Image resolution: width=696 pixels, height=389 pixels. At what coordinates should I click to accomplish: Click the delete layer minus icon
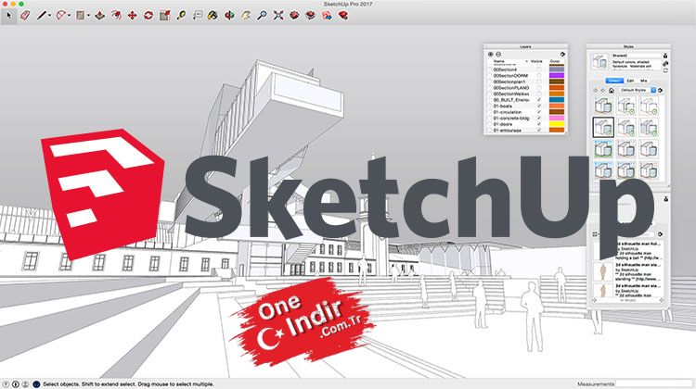pos(498,54)
